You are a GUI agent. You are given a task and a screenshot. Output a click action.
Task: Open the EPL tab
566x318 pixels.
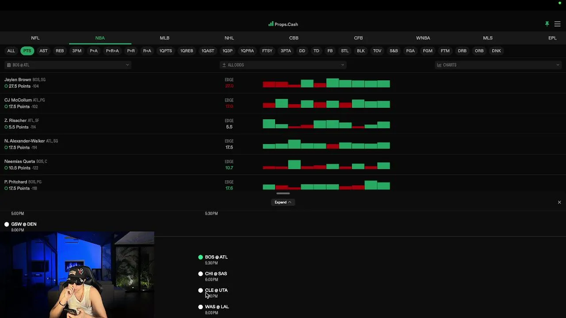click(552, 38)
